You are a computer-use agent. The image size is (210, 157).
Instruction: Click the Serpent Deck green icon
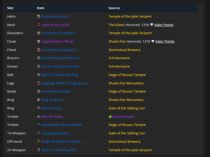(x=110, y=117)
